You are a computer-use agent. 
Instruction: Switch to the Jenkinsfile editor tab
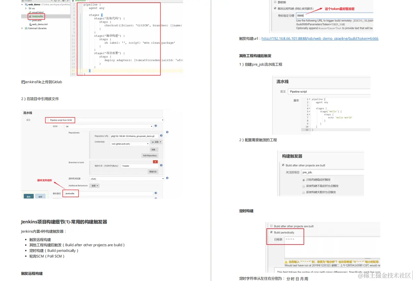80,1
